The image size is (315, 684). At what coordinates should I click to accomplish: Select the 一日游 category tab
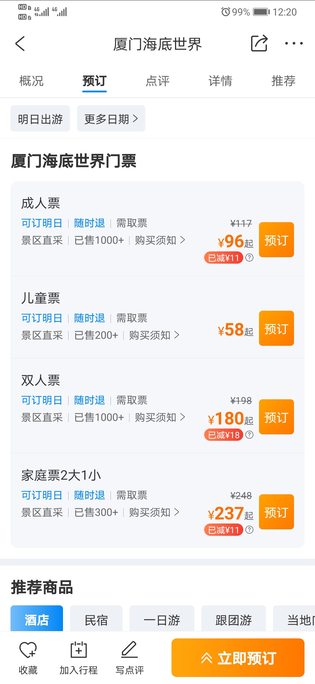pyautogui.click(x=162, y=620)
